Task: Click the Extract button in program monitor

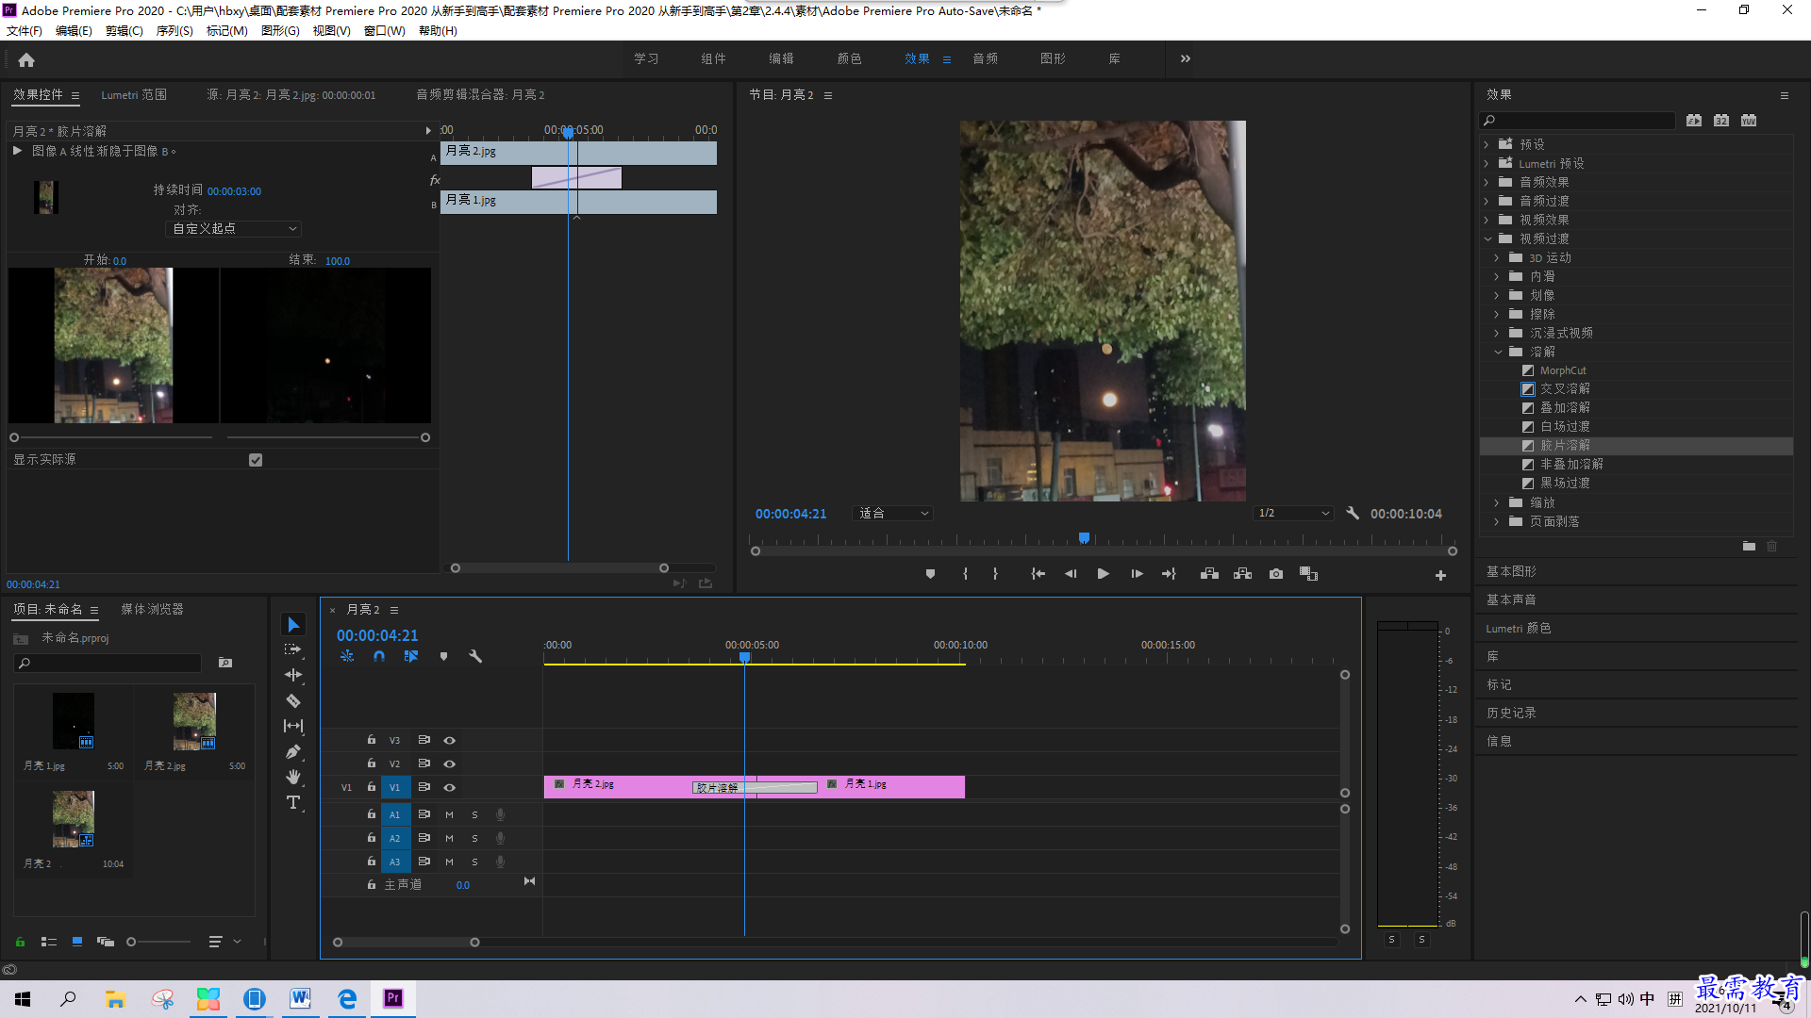Action: pyautogui.click(x=1242, y=574)
